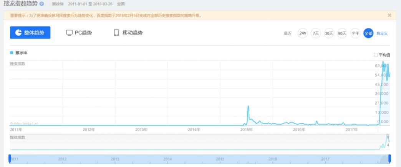
Task: Click the 36,000 y-axis value
Action: click(x=381, y=94)
